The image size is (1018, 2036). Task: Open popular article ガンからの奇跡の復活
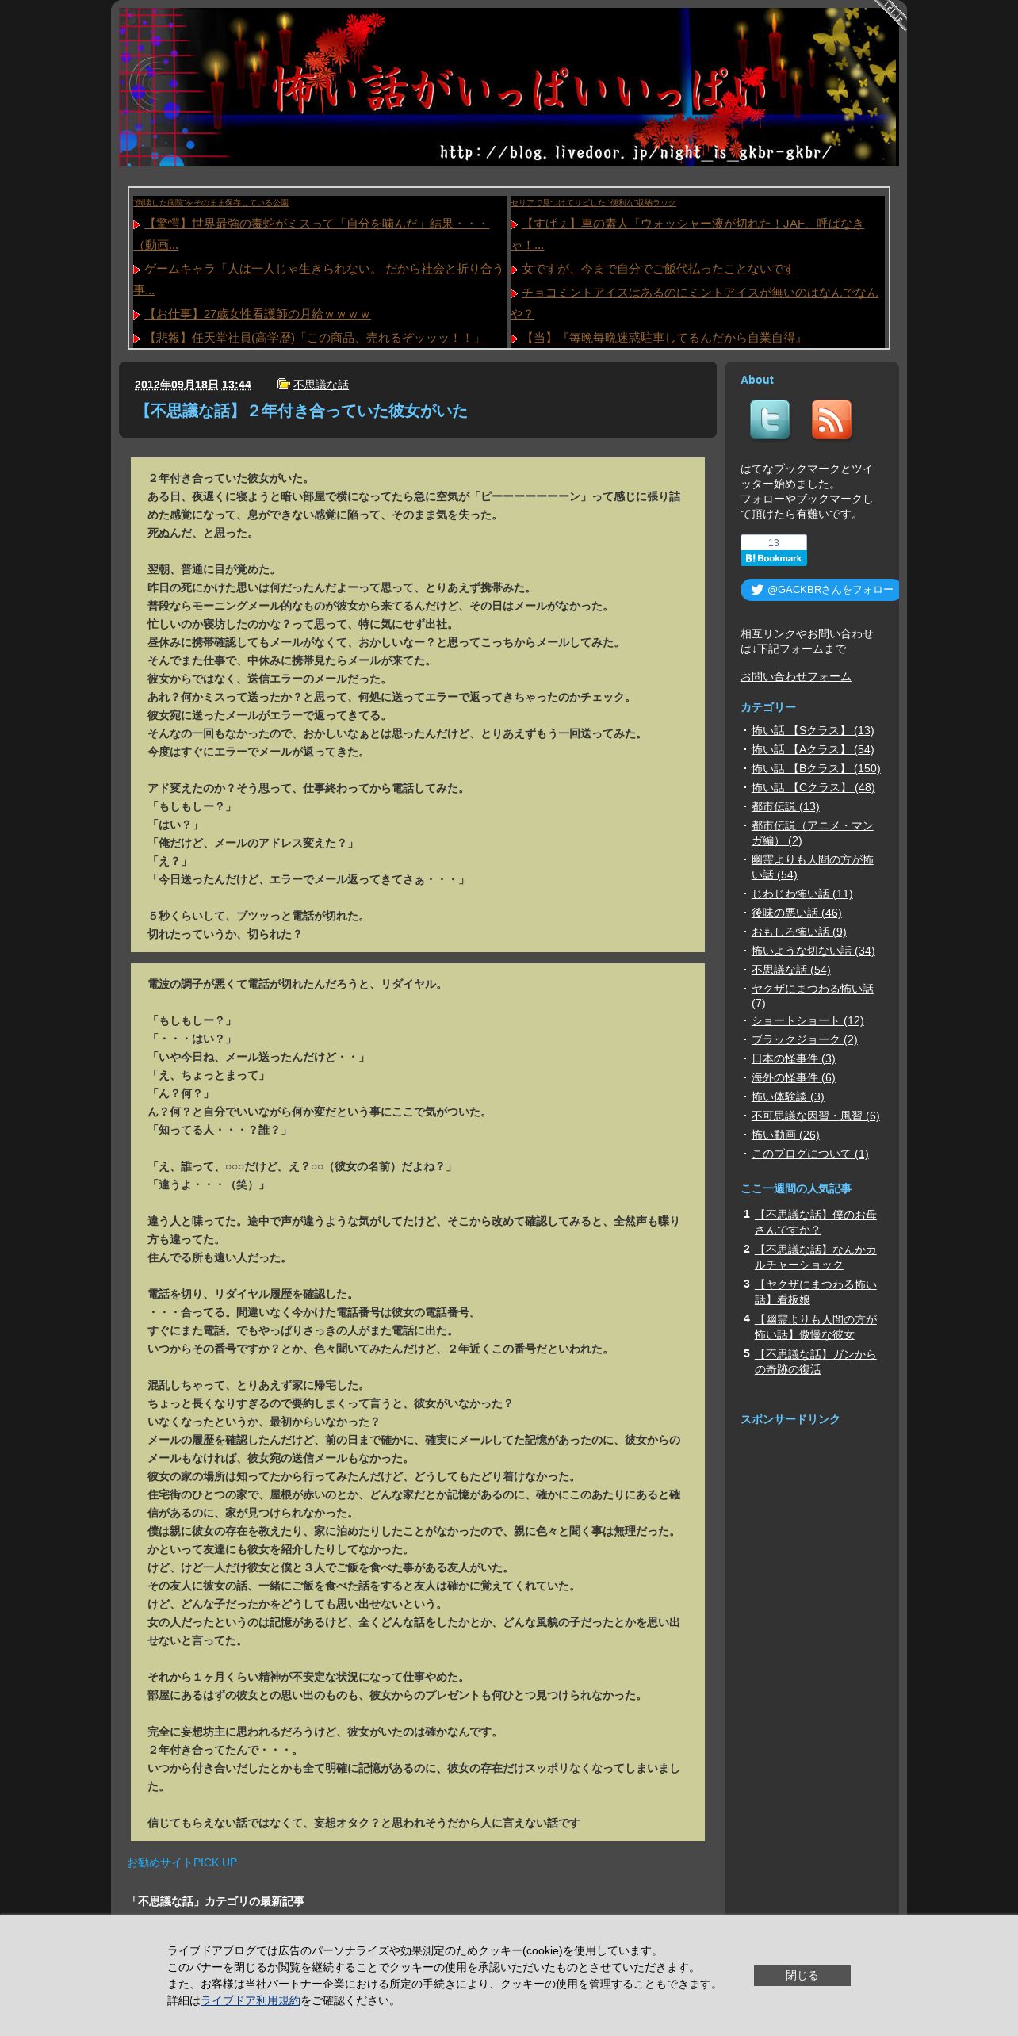coord(816,1361)
